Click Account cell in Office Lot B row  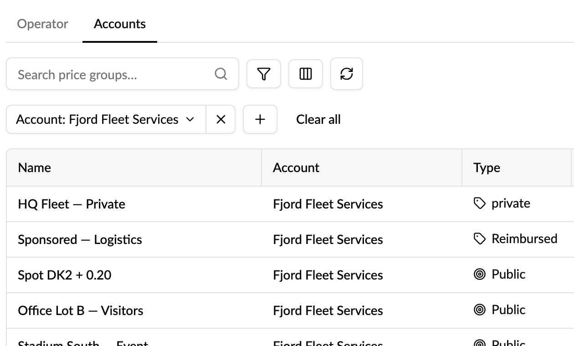point(328,310)
